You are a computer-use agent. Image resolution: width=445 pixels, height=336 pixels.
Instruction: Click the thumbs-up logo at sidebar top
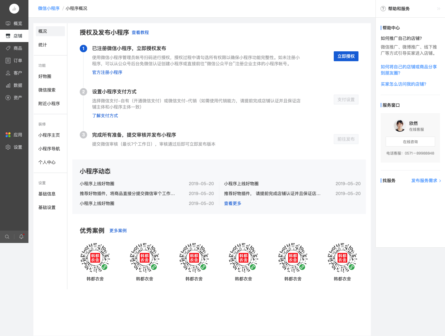click(14, 9)
